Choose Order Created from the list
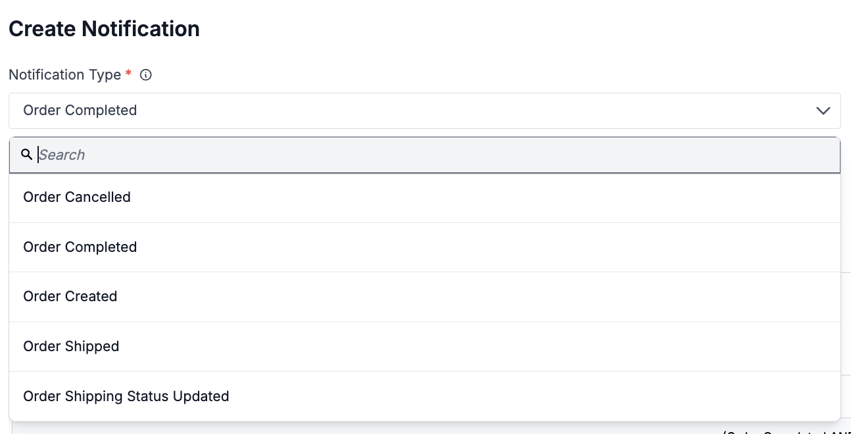Screen dimensions: 851x434 (x=70, y=297)
